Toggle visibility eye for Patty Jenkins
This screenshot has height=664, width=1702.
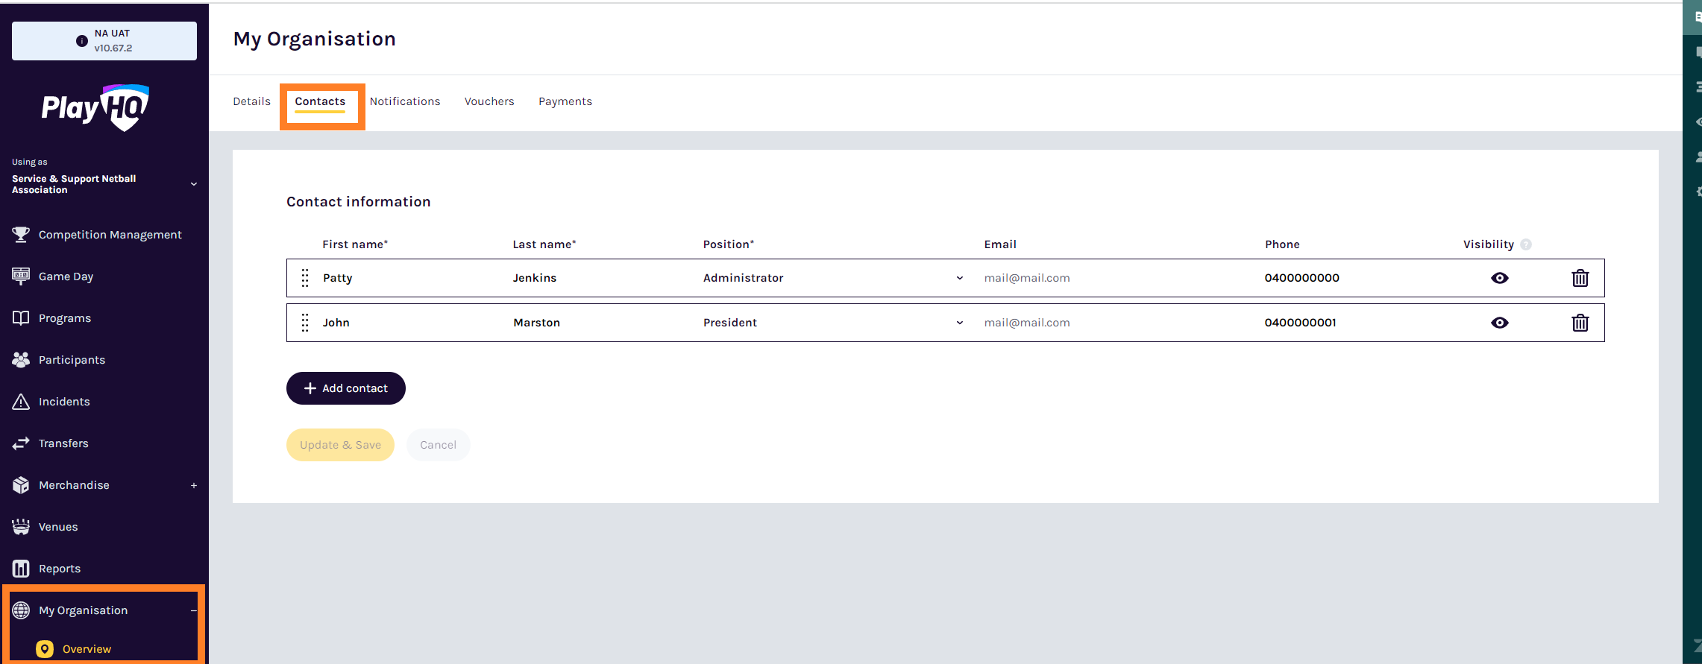(1499, 278)
